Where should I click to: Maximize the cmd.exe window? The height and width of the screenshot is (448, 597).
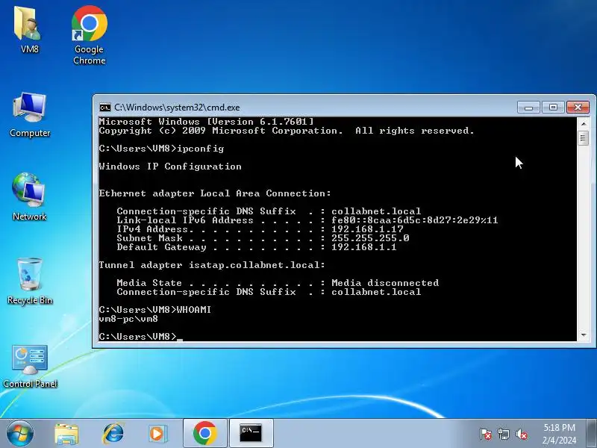(x=553, y=108)
